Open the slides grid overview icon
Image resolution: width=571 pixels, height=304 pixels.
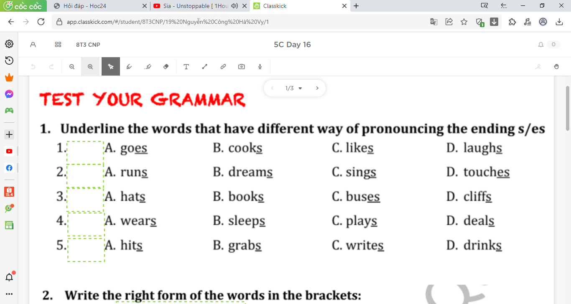pyautogui.click(x=58, y=45)
